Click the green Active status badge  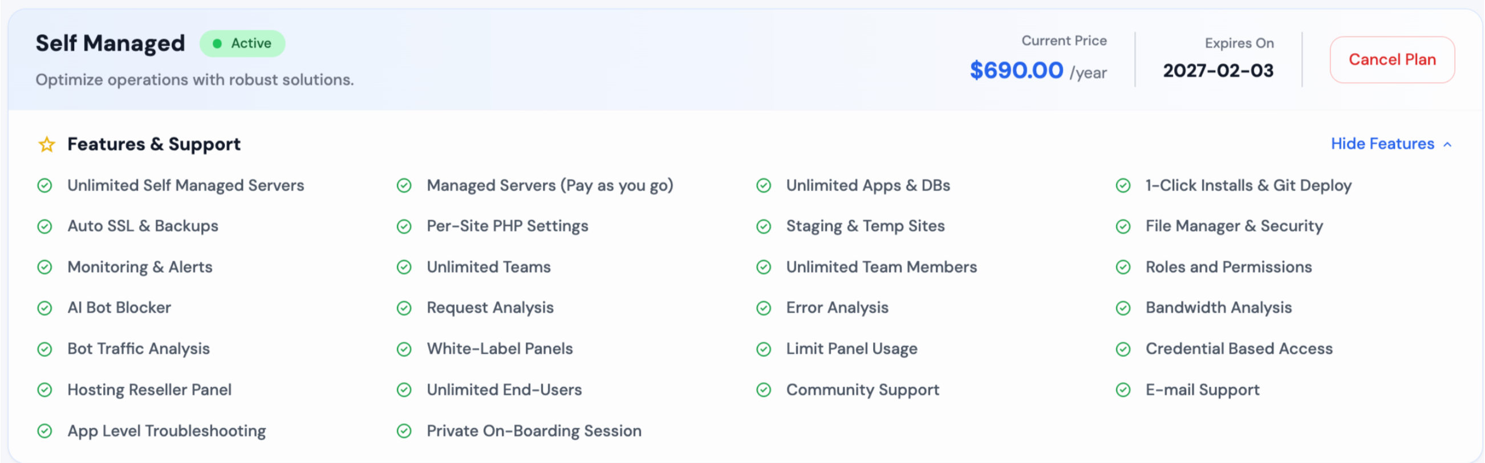(x=242, y=44)
